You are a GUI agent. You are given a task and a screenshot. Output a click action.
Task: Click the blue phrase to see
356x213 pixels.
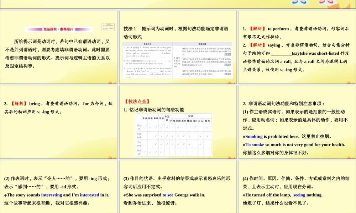click(168, 195)
